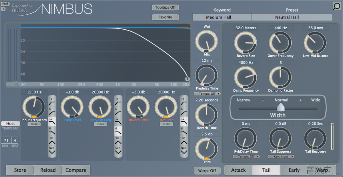Image resolution: width=343 pixels, height=177 pixels.
Task: Click the Reverb Size knob
Action: pos(246,43)
